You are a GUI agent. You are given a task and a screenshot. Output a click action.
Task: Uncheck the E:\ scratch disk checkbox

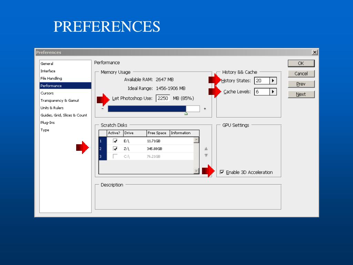click(x=115, y=141)
